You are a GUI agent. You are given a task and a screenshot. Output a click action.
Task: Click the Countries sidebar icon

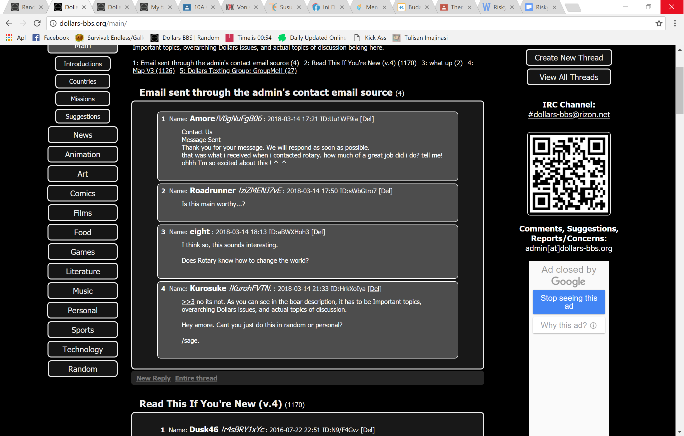click(82, 81)
